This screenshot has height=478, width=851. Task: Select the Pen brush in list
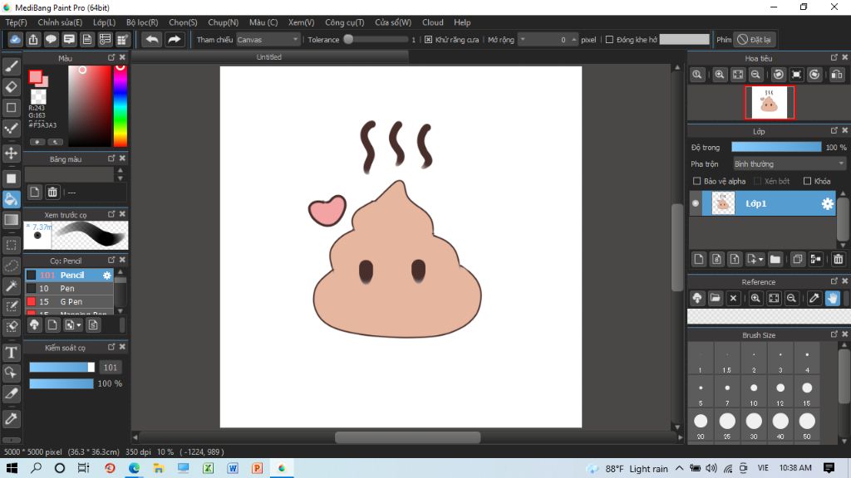pos(69,288)
